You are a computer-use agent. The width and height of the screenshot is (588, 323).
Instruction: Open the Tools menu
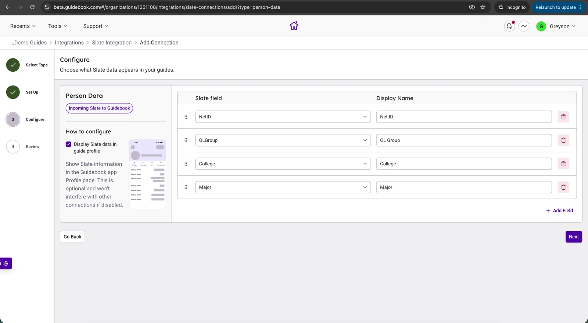[x=58, y=26]
